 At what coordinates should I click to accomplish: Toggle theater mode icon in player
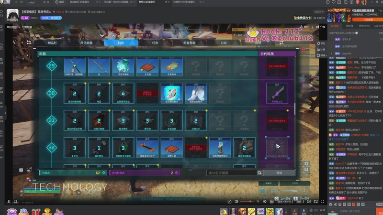(x=315, y=202)
